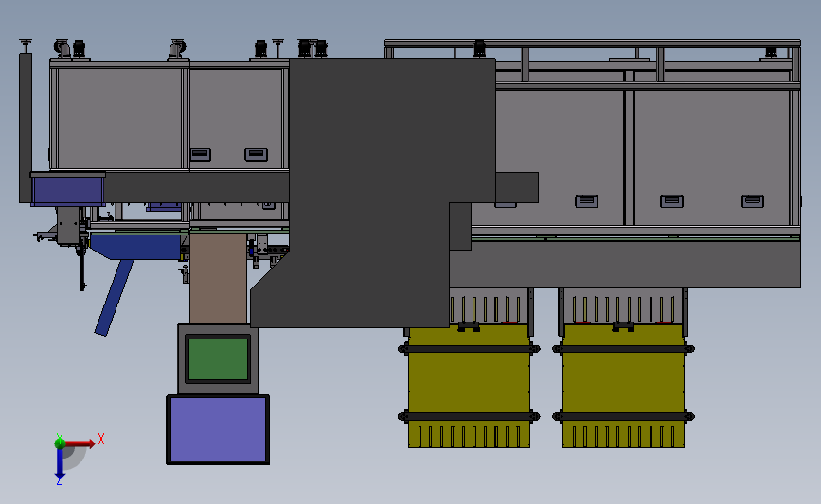Select the right yellow bin body
Image resolution: width=821 pixels, height=504 pixels.
623,387
